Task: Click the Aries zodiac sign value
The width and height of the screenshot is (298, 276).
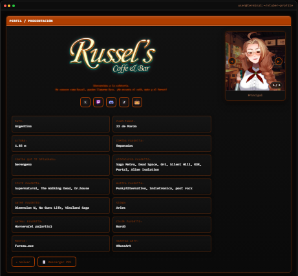Action: coord(121,207)
